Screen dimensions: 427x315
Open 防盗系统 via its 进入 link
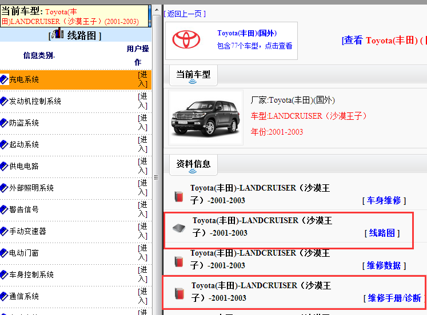coord(143,123)
